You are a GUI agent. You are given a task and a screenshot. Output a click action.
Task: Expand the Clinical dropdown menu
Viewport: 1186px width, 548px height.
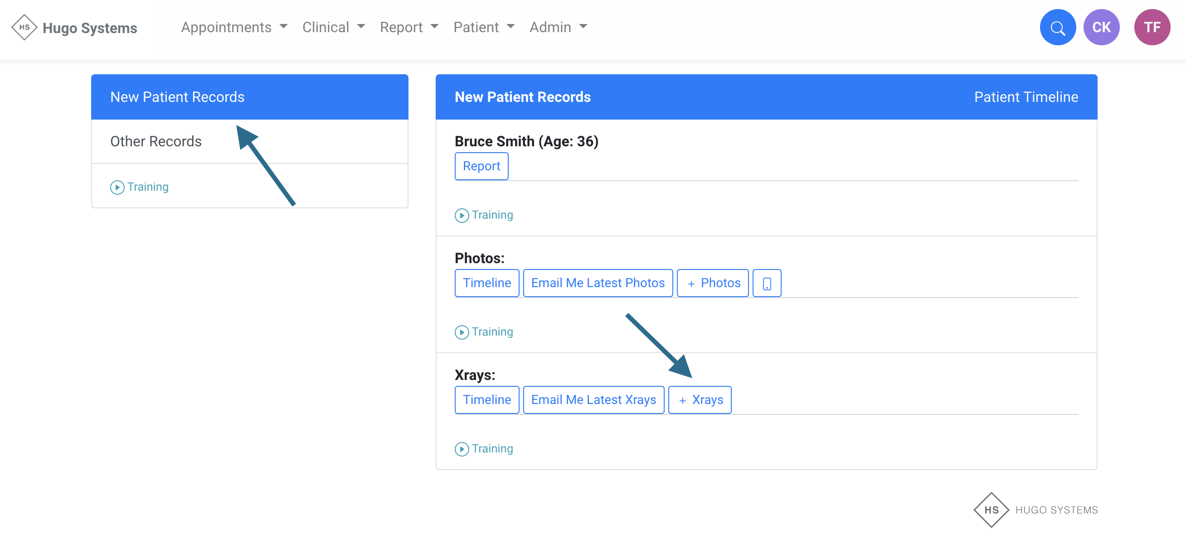(x=333, y=28)
